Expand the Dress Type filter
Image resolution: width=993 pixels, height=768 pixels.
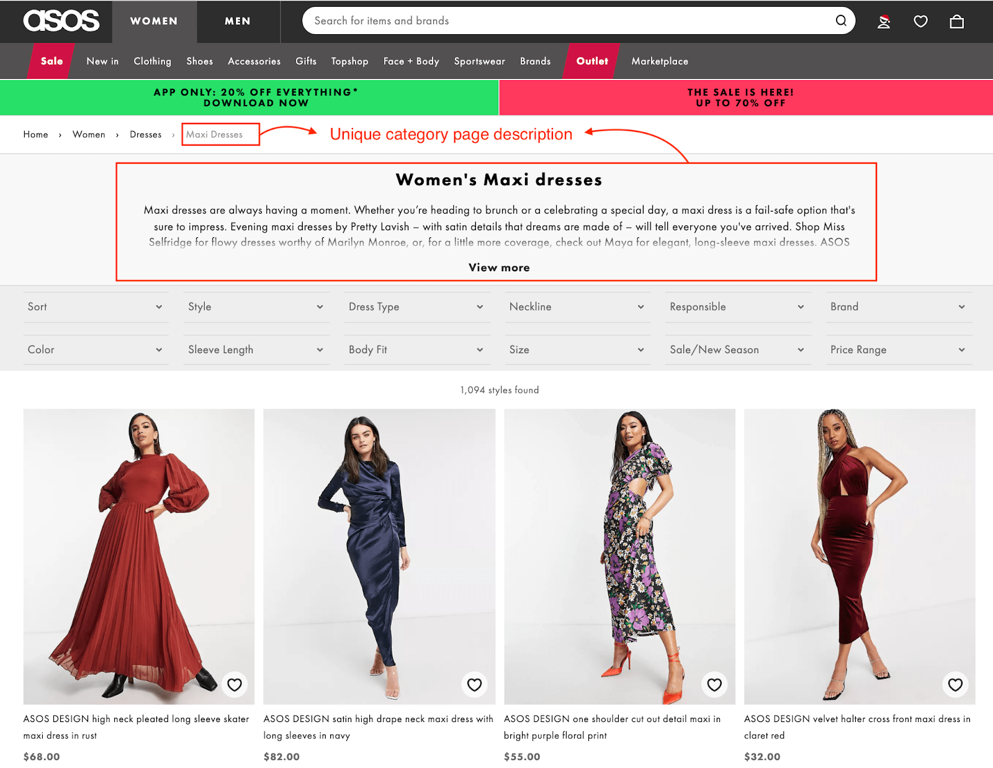[x=417, y=307]
